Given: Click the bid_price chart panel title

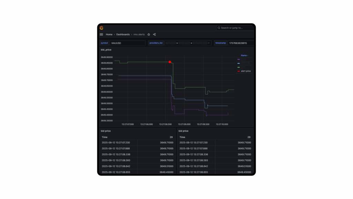Looking at the screenshot, I should pyautogui.click(x=106, y=50).
